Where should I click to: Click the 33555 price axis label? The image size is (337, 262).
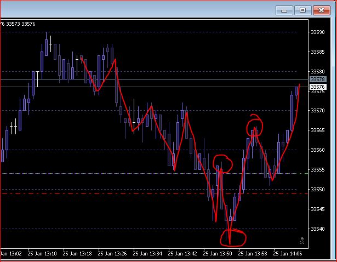pyautogui.click(x=318, y=170)
